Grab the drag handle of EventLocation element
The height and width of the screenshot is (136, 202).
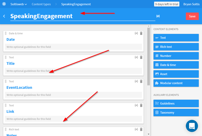click(6, 81)
